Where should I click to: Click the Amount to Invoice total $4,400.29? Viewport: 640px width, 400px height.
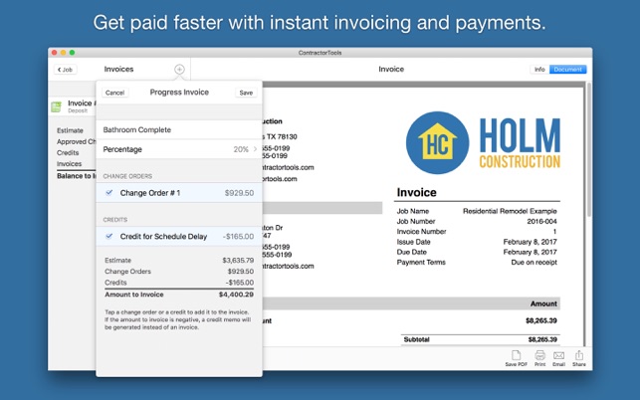pos(236,295)
